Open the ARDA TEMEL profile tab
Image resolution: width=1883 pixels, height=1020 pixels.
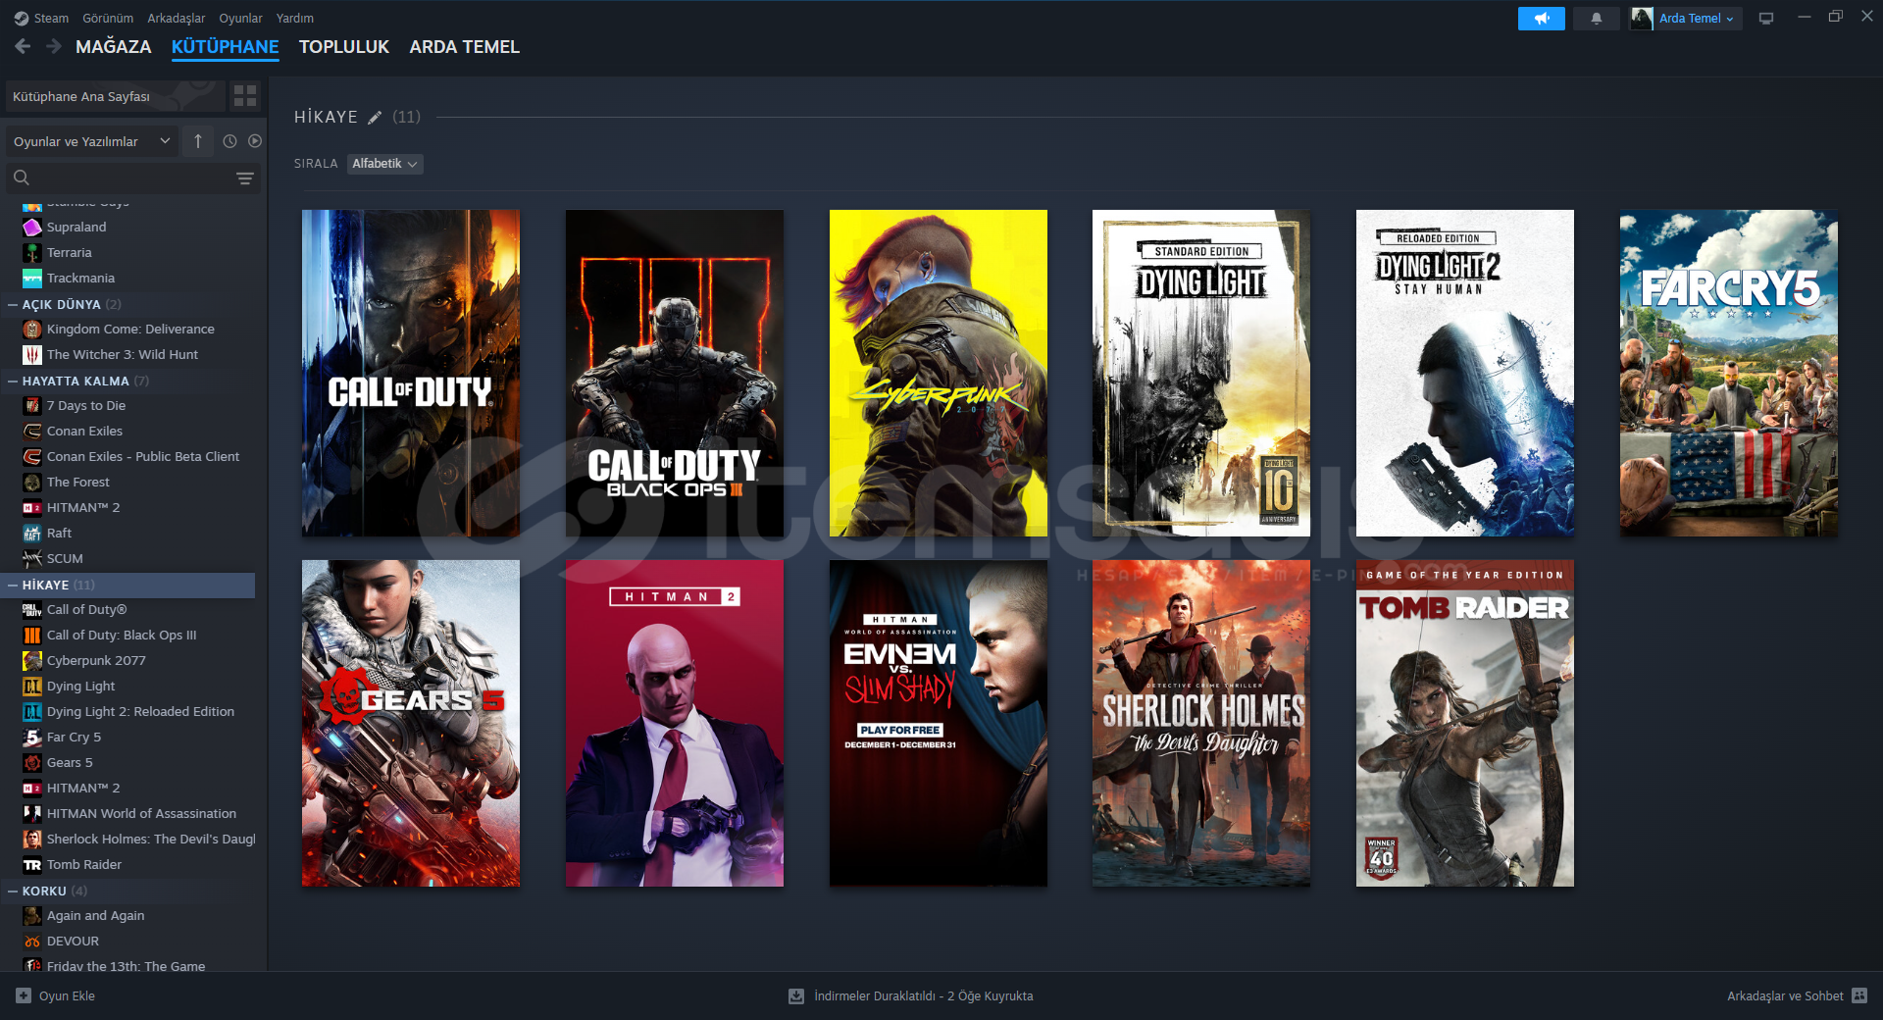coord(465,46)
